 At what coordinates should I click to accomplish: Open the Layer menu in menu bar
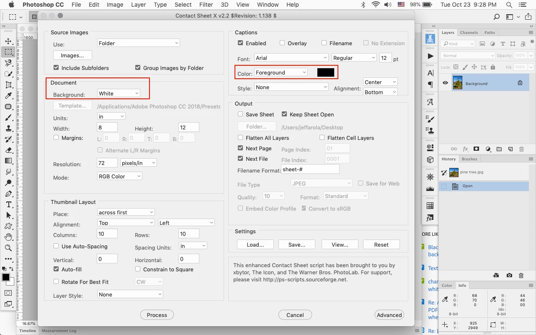click(138, 5)
